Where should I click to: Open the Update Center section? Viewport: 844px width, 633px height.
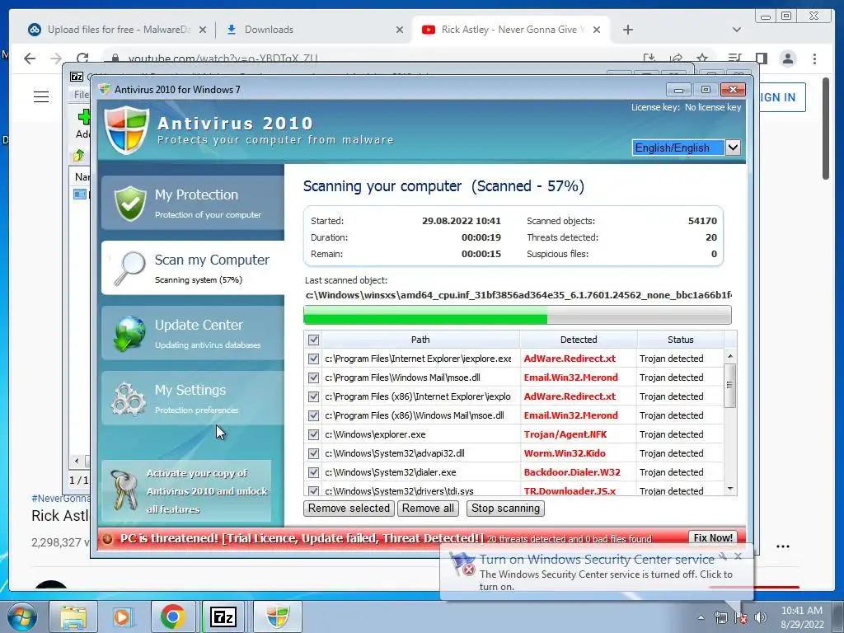point(193,333)
